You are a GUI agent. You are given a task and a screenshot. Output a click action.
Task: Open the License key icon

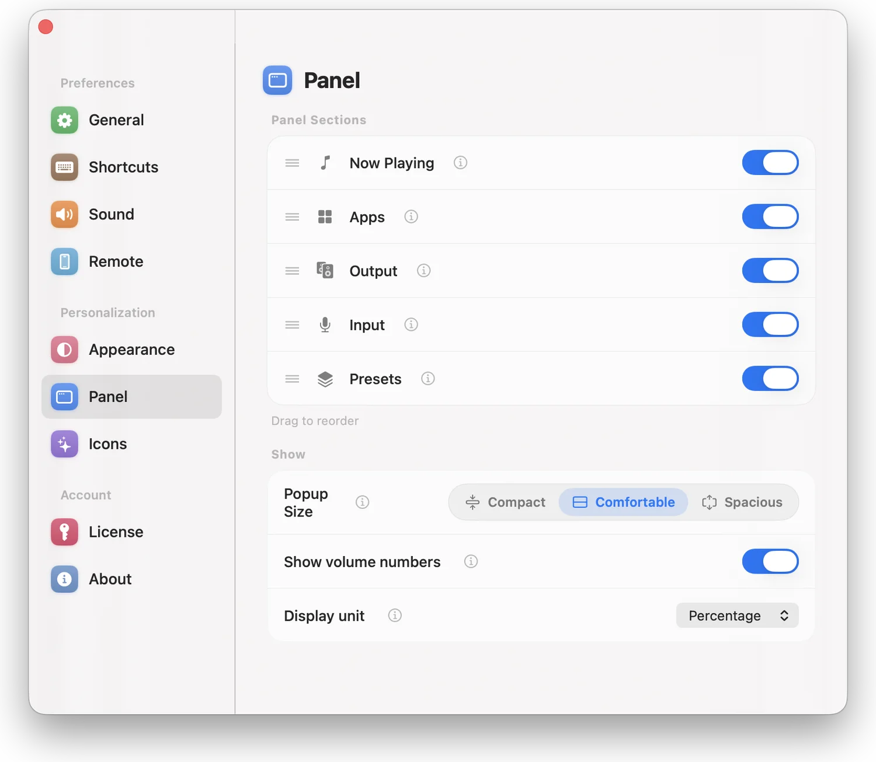64,532
